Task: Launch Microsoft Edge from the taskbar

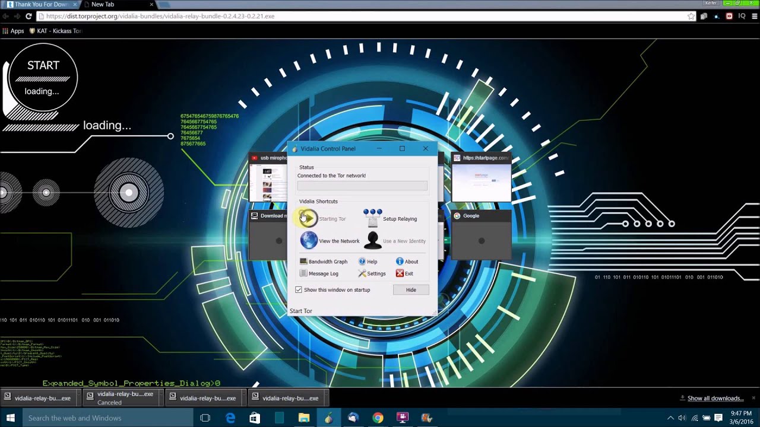Action: pyautogui.click(x=230, y=418)
